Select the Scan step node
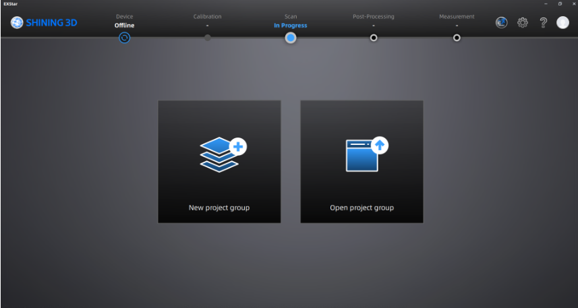The width and height of the screenshot is (578, 308). [290, 38]
